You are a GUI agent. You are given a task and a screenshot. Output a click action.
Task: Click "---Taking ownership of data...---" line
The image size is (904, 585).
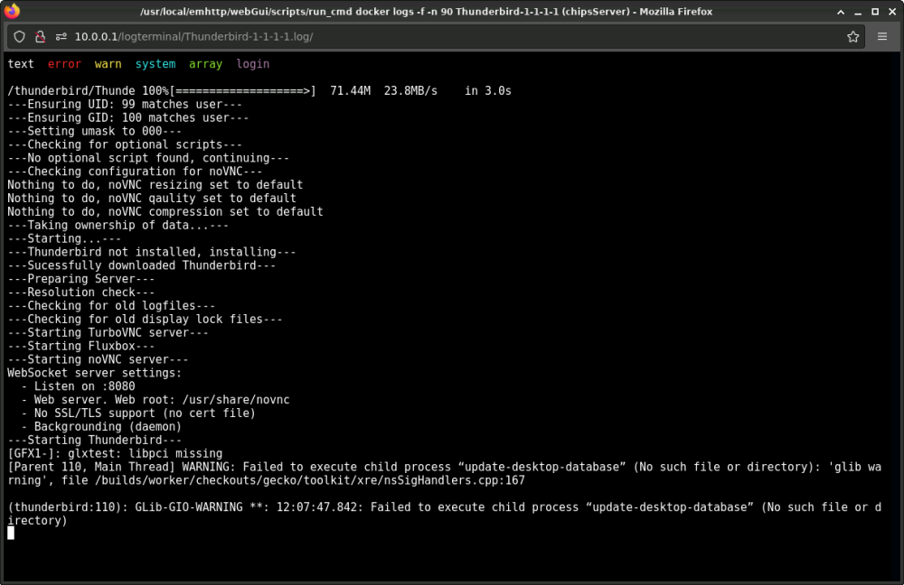[118, 225]
